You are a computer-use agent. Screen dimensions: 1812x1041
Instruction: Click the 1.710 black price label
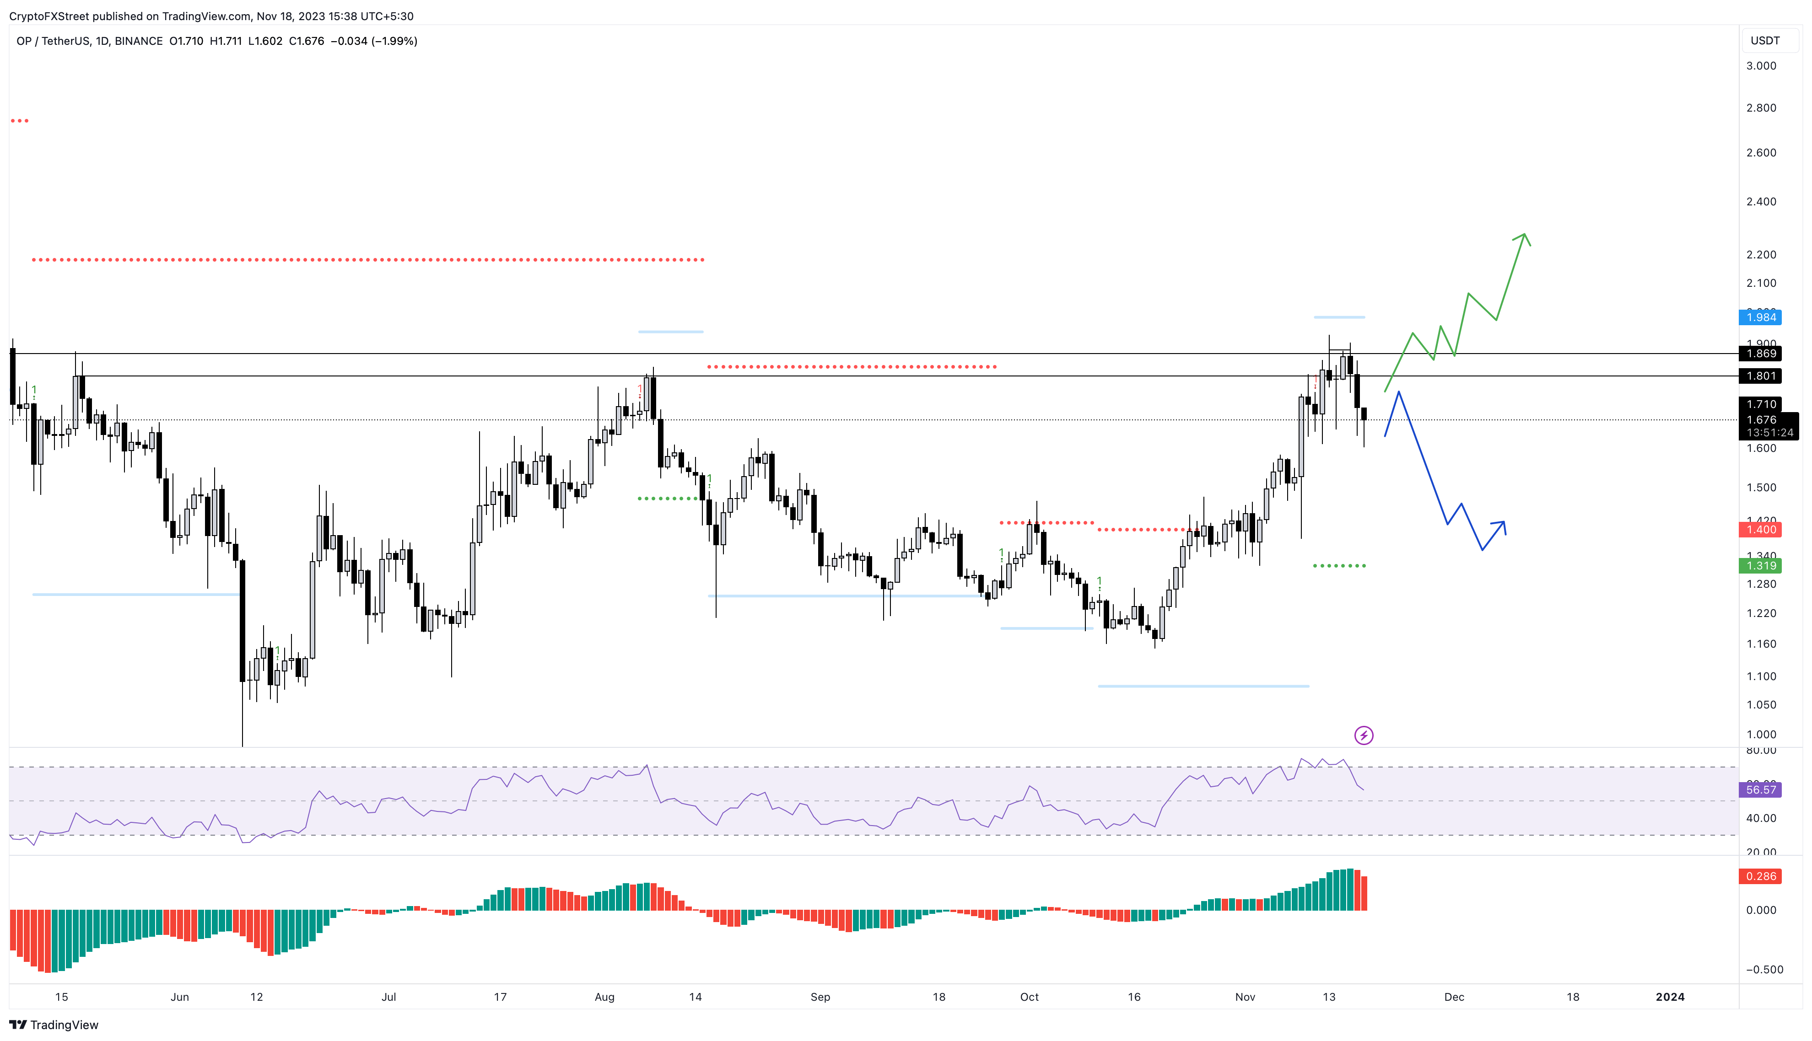1760,405
